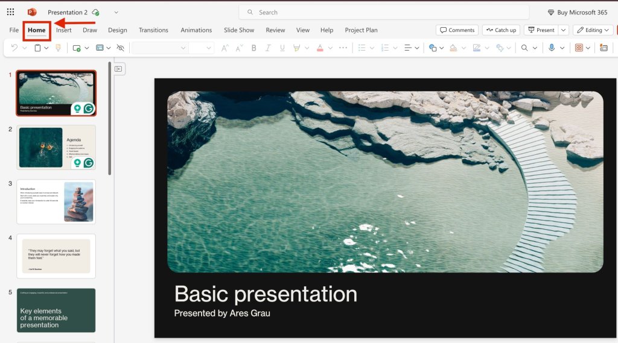Open the font size combo box

pyautogui.click(x=201, y=48)
